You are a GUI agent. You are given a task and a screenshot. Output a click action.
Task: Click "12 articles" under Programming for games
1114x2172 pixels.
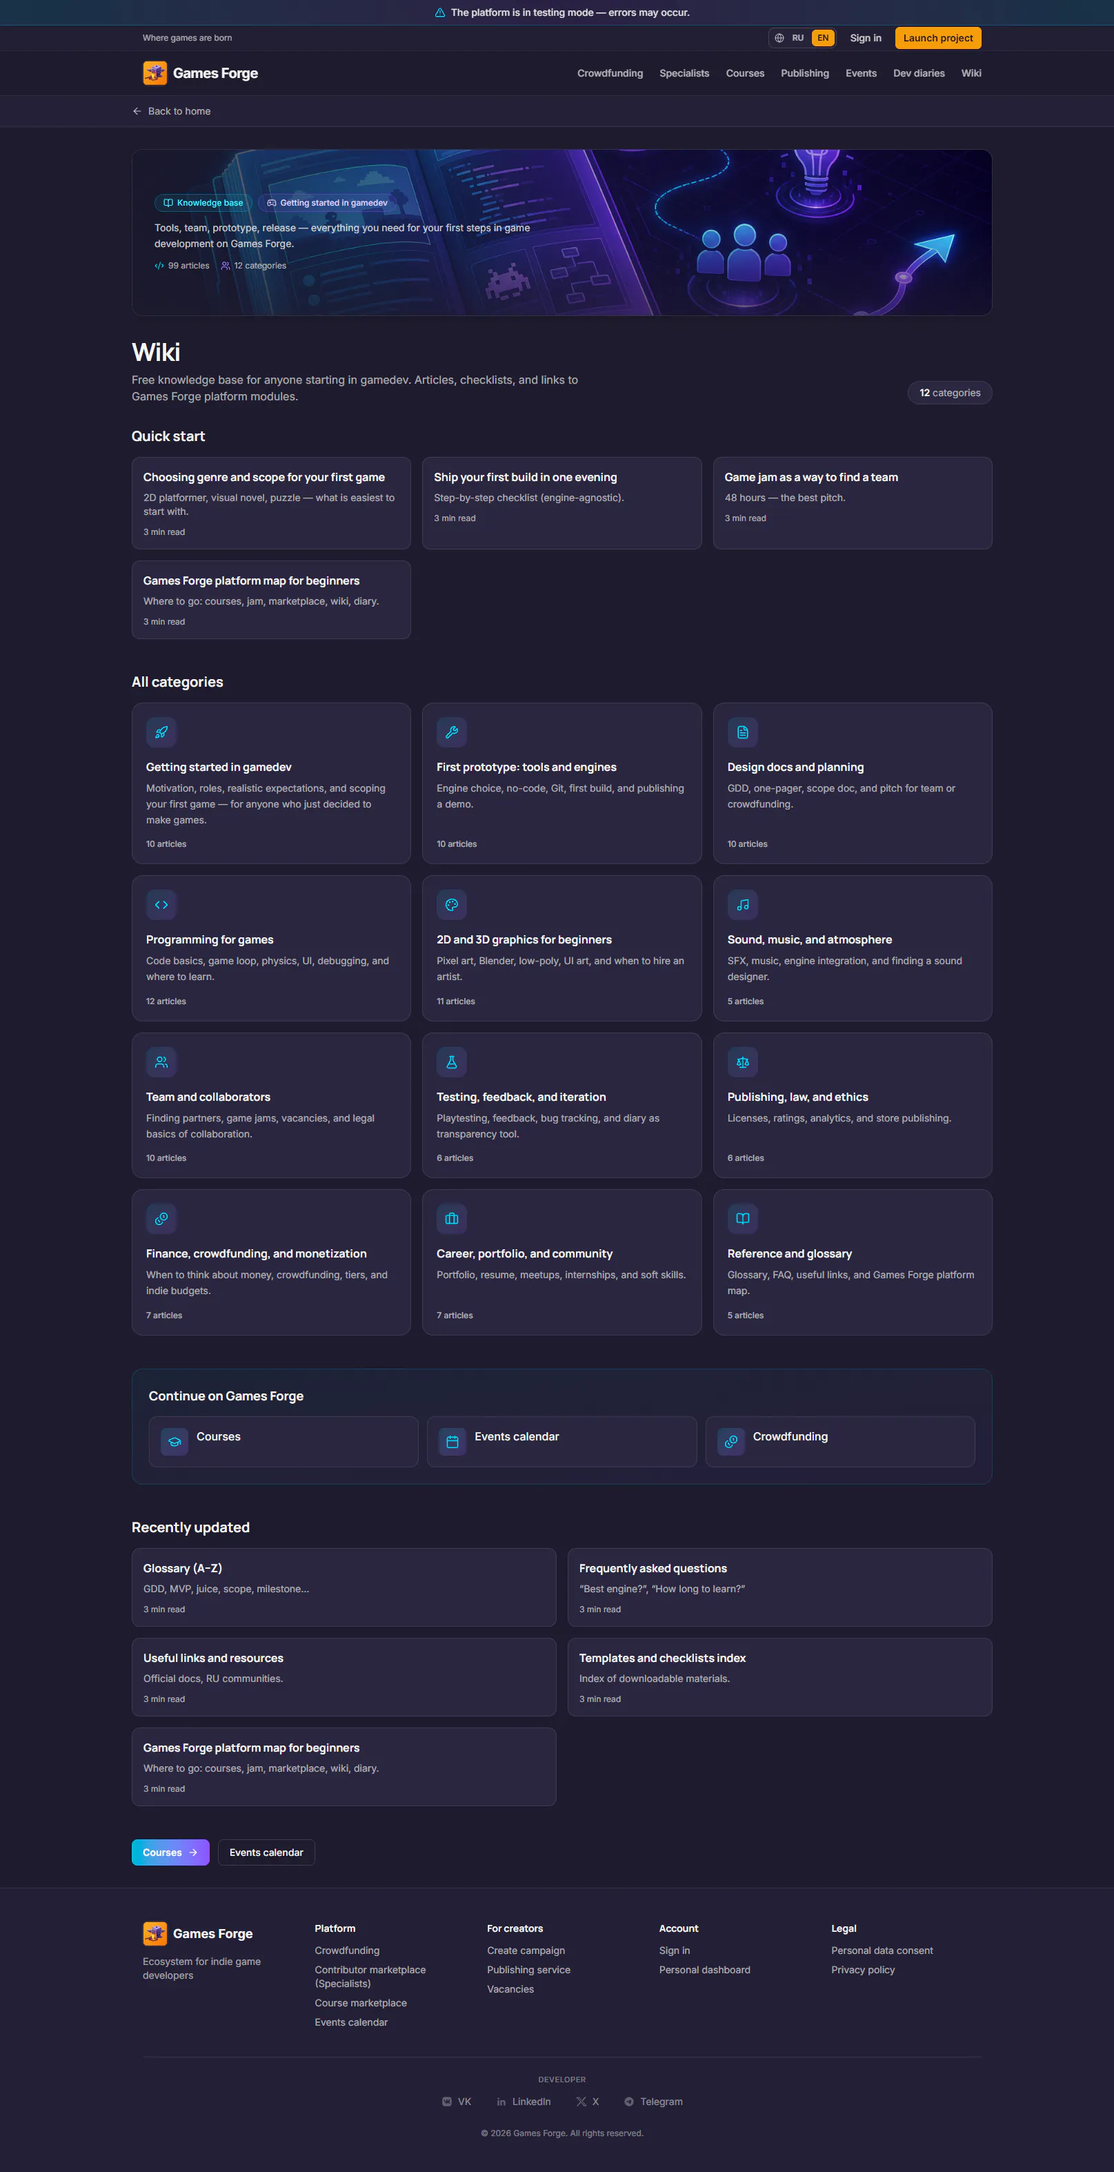point(166,1001)
